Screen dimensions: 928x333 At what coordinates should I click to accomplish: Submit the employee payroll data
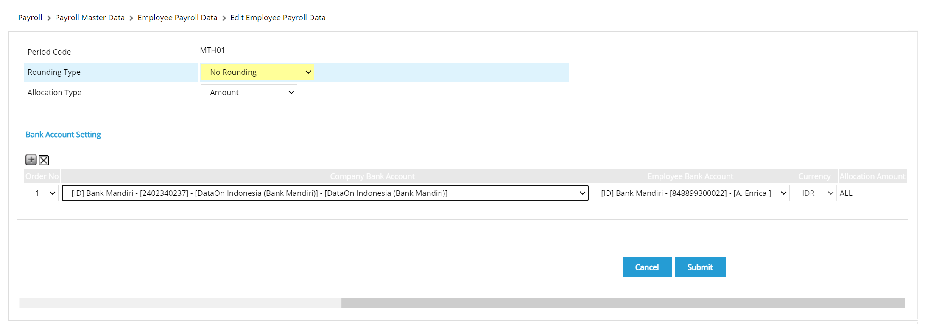(x=700, y=267)
